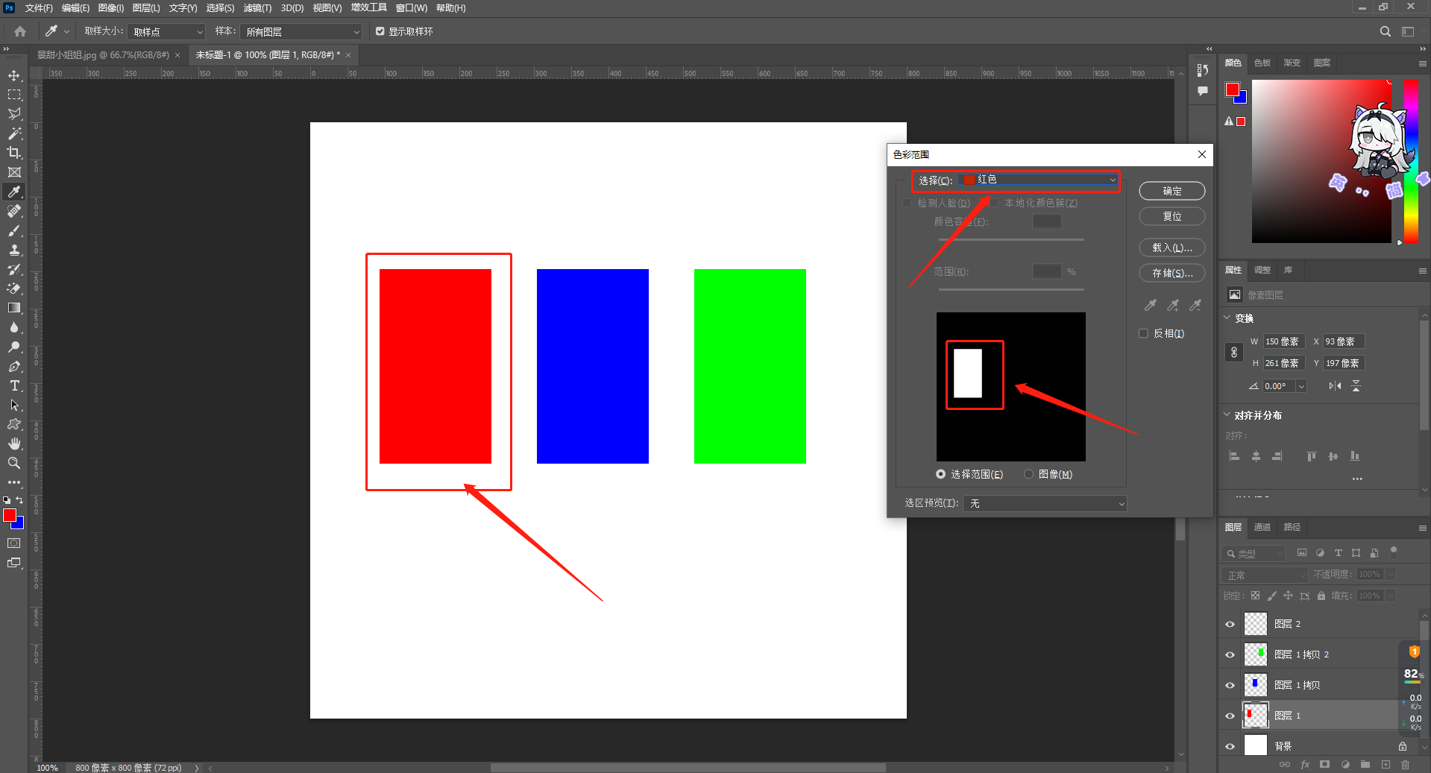Select the Dodge tool
The image size is (1431, 773).
pyautogui.click(x=14, y=347)
